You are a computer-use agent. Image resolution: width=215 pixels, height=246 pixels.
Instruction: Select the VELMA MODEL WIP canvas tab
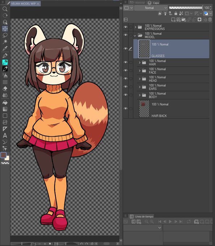tap(25, 4)
